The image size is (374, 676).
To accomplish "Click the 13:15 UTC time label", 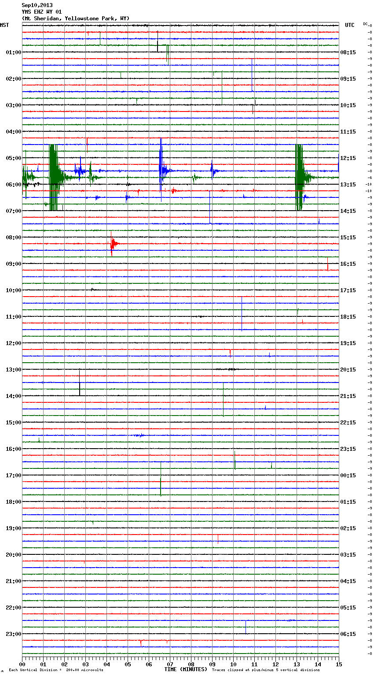I will [x=348, y=185].
